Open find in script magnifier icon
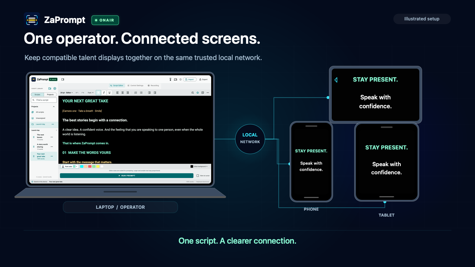Image resolution: width=475 pixels, height=267 pixels. pyautogui.click(x=193, y=93)
